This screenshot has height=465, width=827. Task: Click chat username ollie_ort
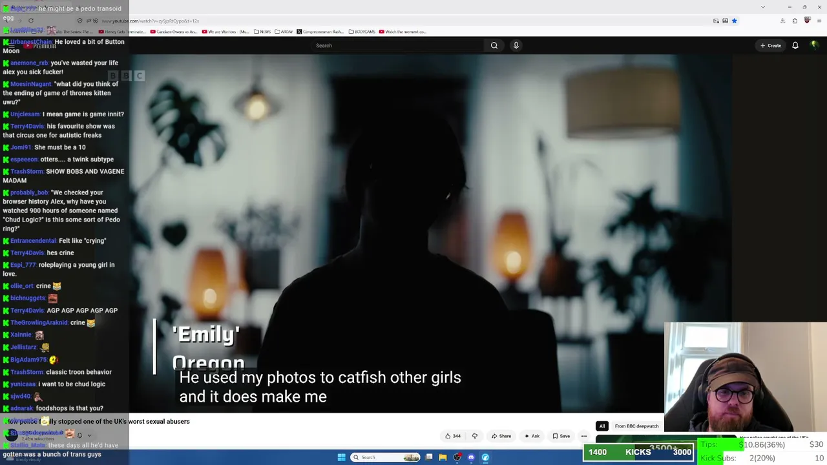[21, 286]
